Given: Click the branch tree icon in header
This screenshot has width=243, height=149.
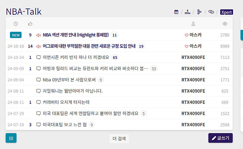Looking at the screenshot, I should tap(199, 12).
